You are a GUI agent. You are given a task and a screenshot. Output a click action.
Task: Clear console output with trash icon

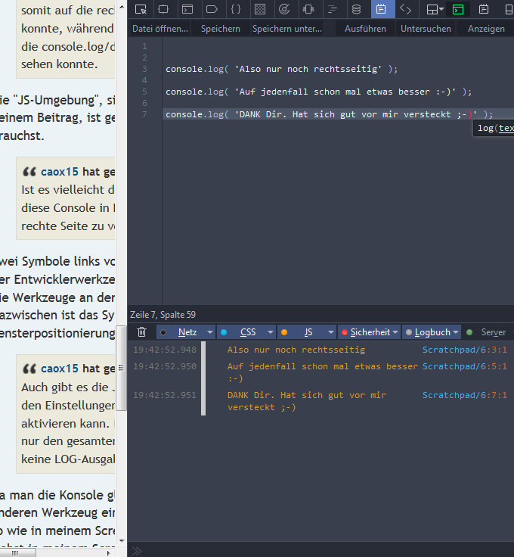141,331
